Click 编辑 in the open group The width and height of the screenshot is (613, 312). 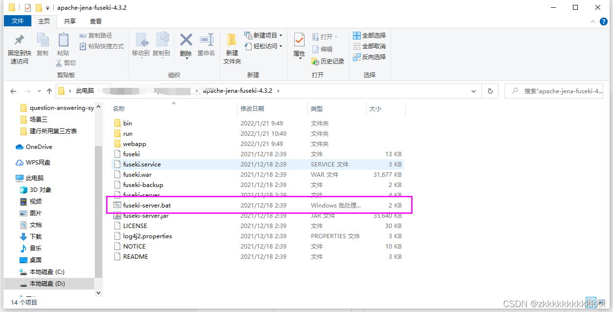click(x=322, y=49)
